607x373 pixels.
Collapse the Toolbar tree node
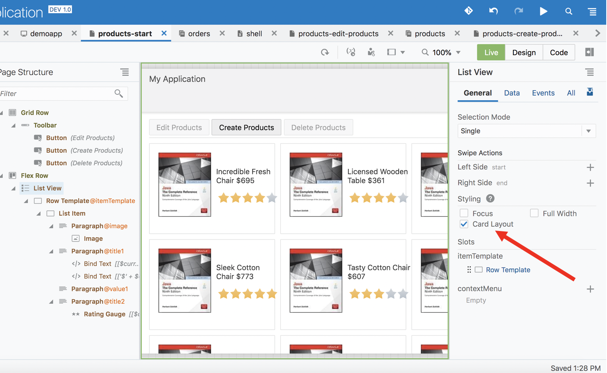coord(14,126)
